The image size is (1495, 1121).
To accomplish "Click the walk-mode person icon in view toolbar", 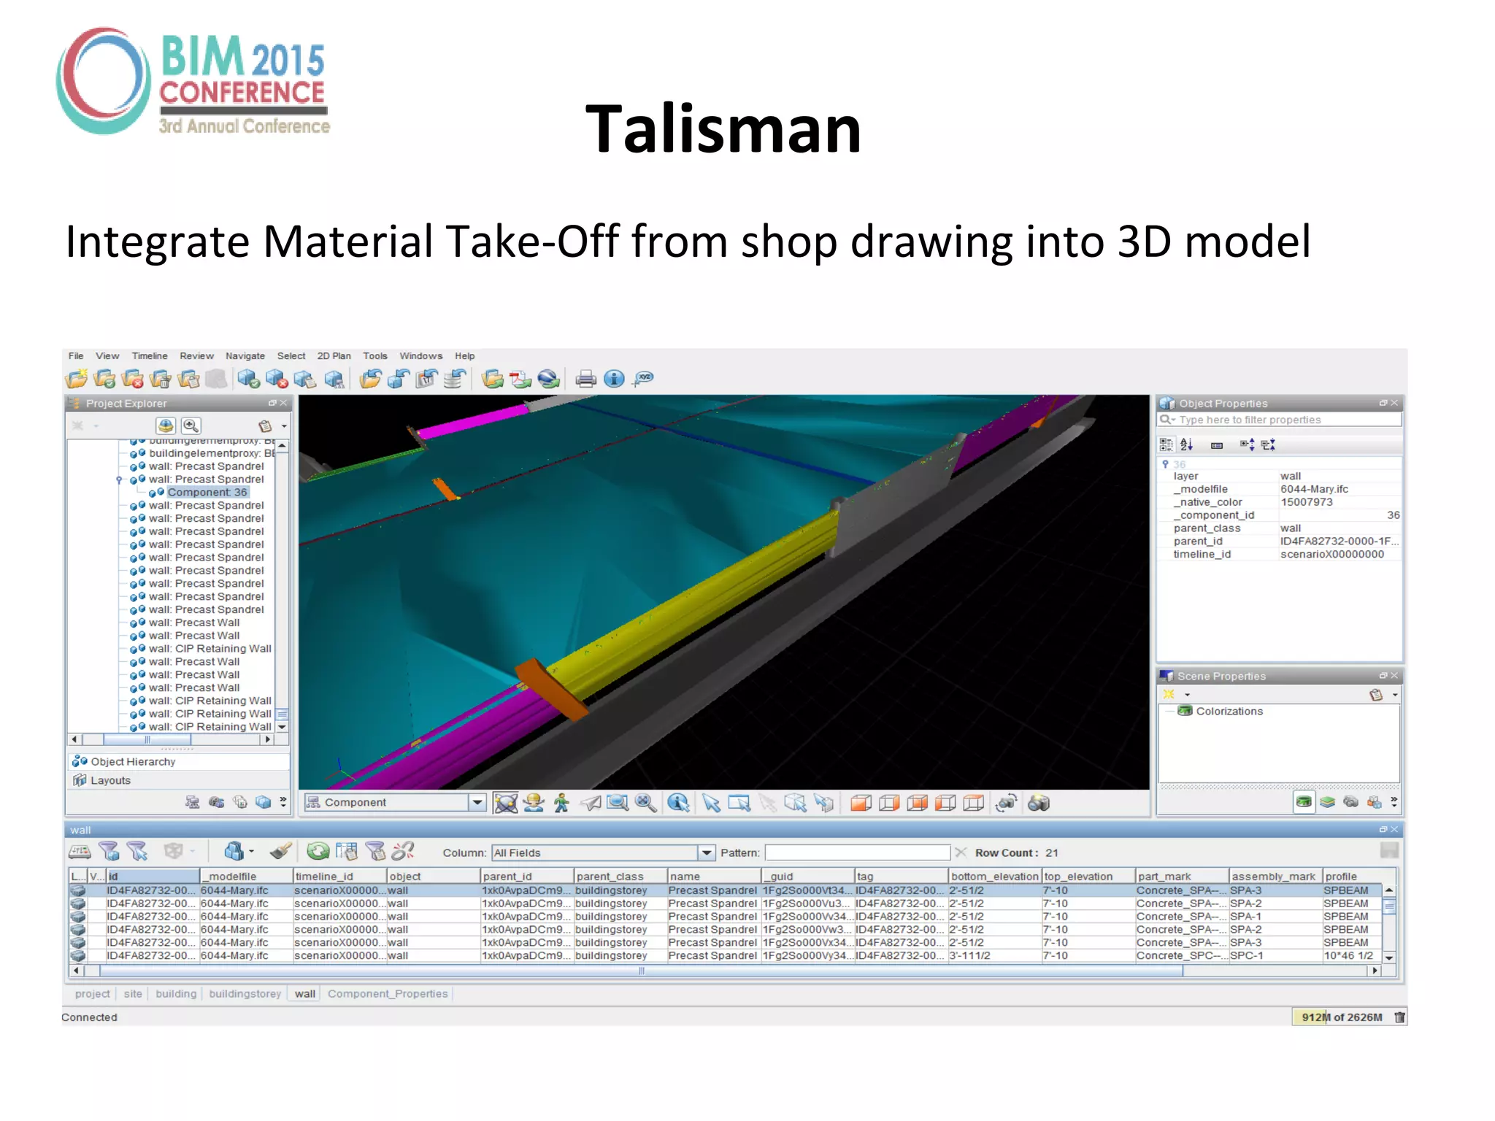I will coord(561,803).
